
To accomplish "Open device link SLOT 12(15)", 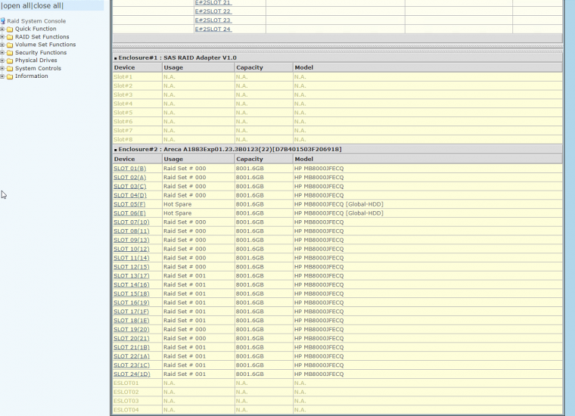I will point(132,267).
